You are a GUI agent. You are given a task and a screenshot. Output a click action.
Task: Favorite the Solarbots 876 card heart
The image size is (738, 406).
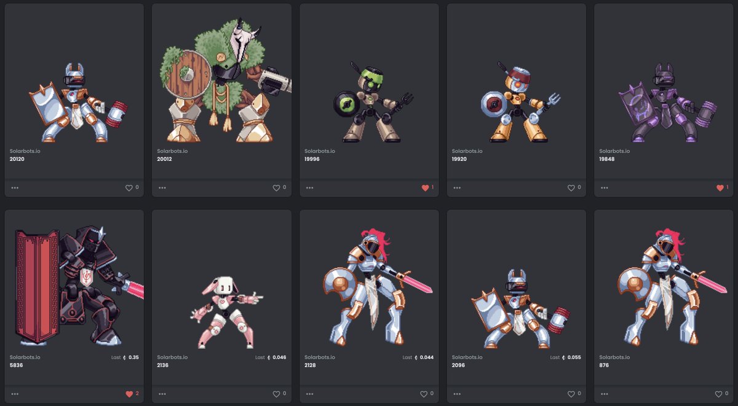(720, 394)
